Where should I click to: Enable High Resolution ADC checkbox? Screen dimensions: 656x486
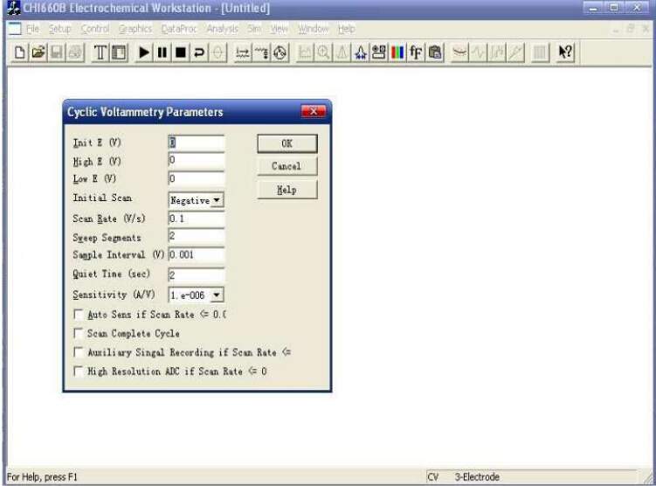pyautogui.click(x=79, y=371)
